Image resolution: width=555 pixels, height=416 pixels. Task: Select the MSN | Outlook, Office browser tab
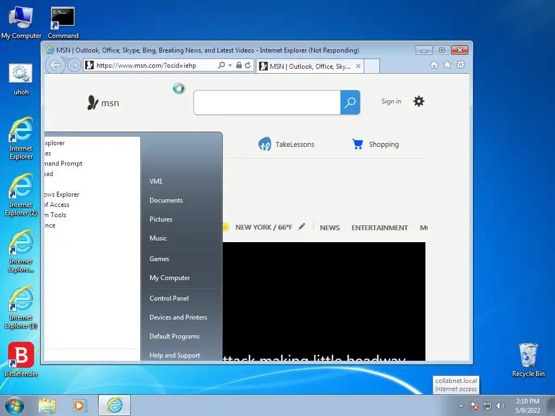point(310,66)
